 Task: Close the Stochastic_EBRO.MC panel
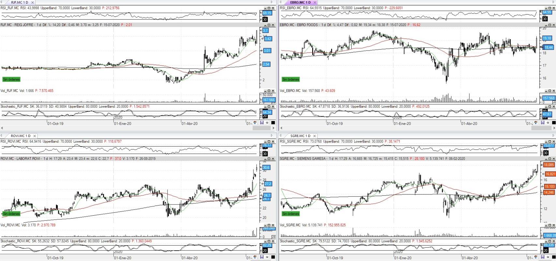[x=553, y=106]
